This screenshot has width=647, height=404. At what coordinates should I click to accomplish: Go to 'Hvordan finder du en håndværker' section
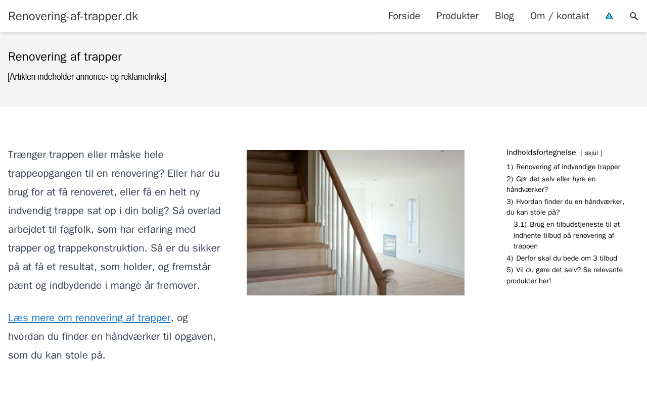click(565, 207)
